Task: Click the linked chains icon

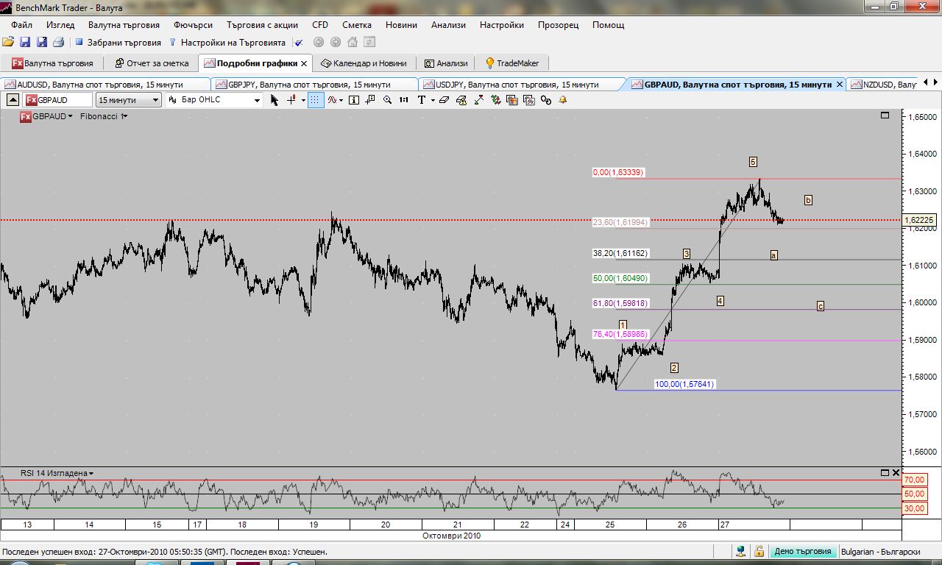Action: click(x=545, y=100)
